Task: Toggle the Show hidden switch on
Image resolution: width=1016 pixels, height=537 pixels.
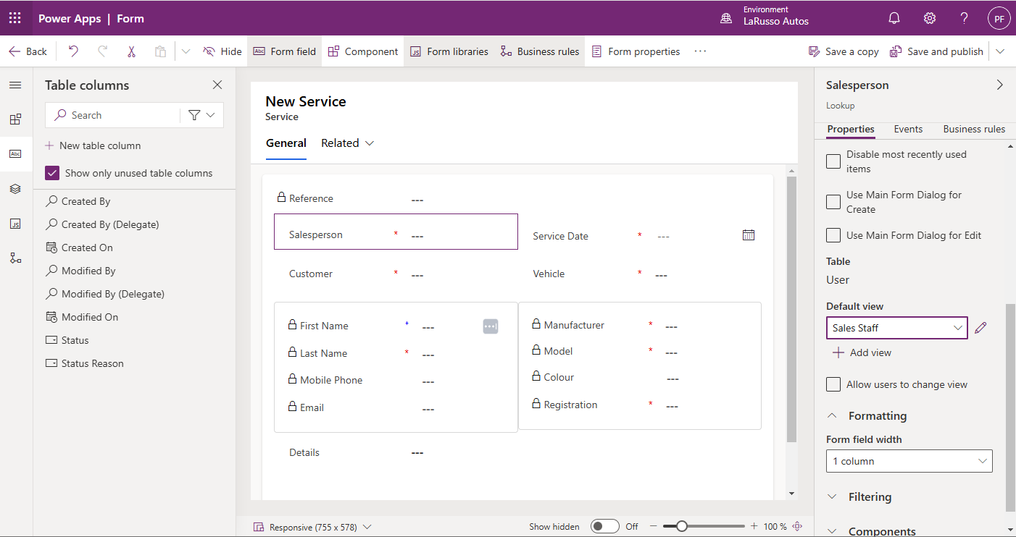Action: pos(605,526)
